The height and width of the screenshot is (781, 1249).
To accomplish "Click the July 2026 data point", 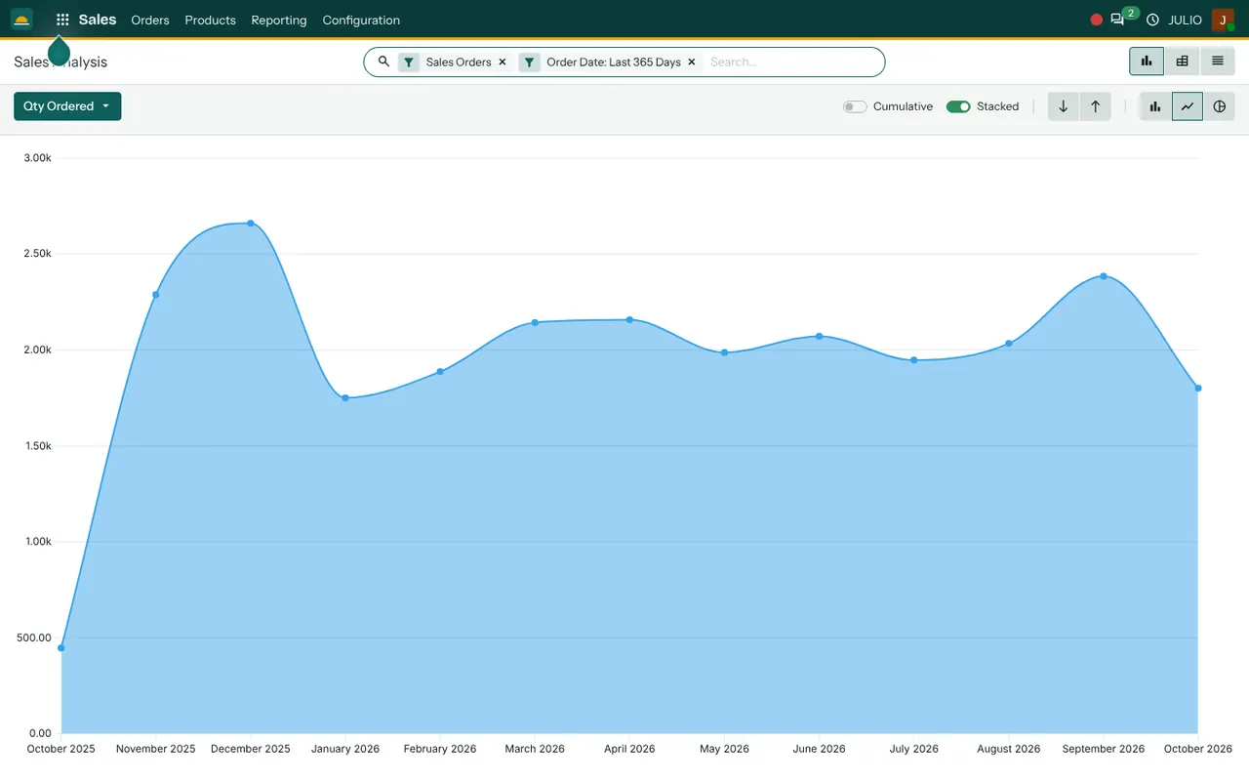I will coord(914,360).
